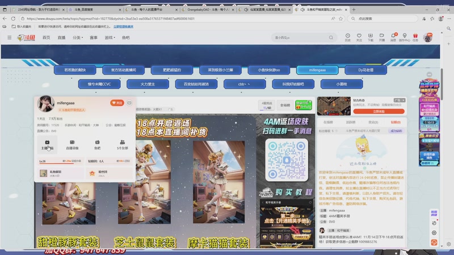Go to 鱼吧 in top navigation

(x=125, y=37)
